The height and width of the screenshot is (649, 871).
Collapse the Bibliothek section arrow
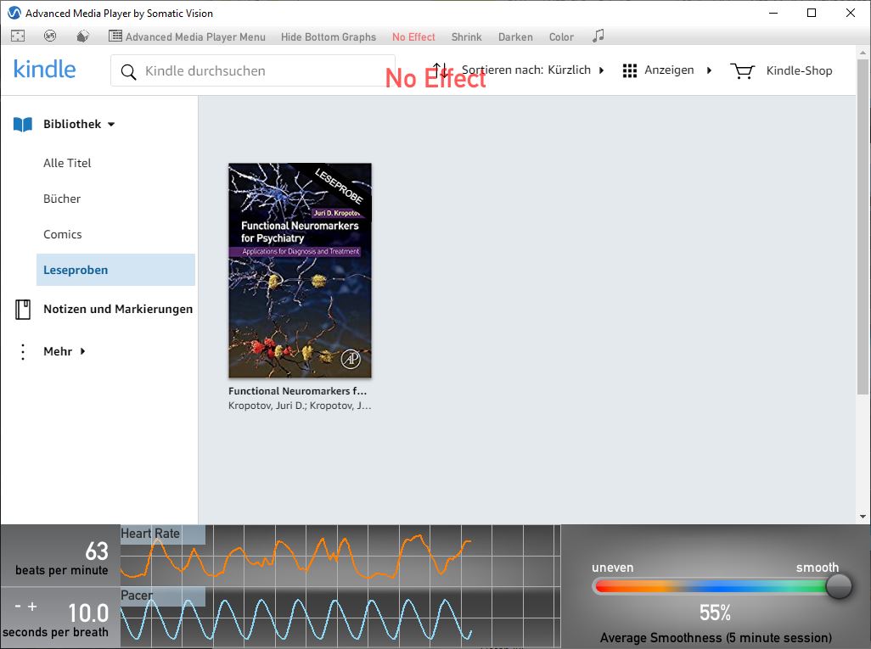(111, 125)
